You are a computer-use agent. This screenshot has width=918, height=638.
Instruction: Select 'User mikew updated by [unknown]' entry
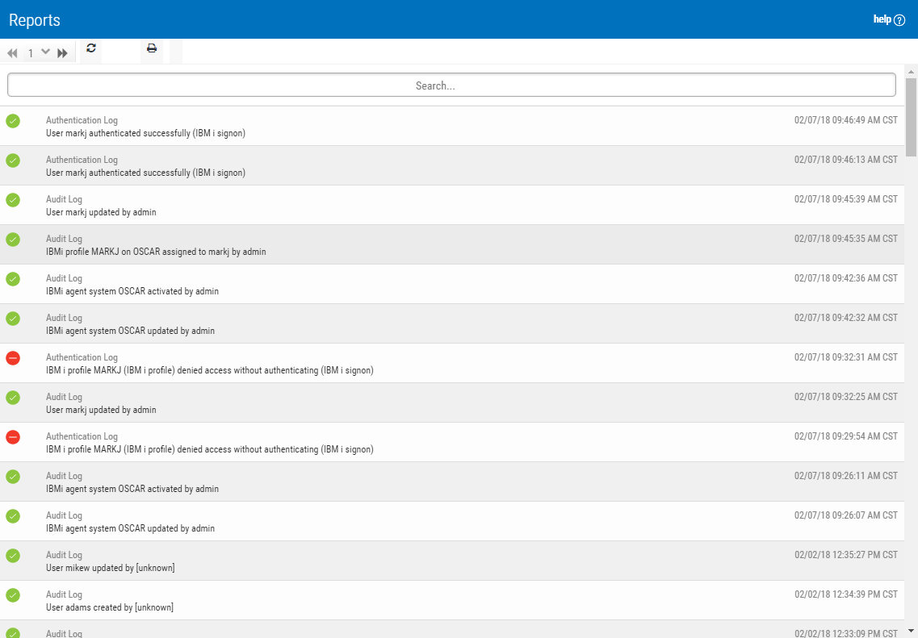coord(111,568)
